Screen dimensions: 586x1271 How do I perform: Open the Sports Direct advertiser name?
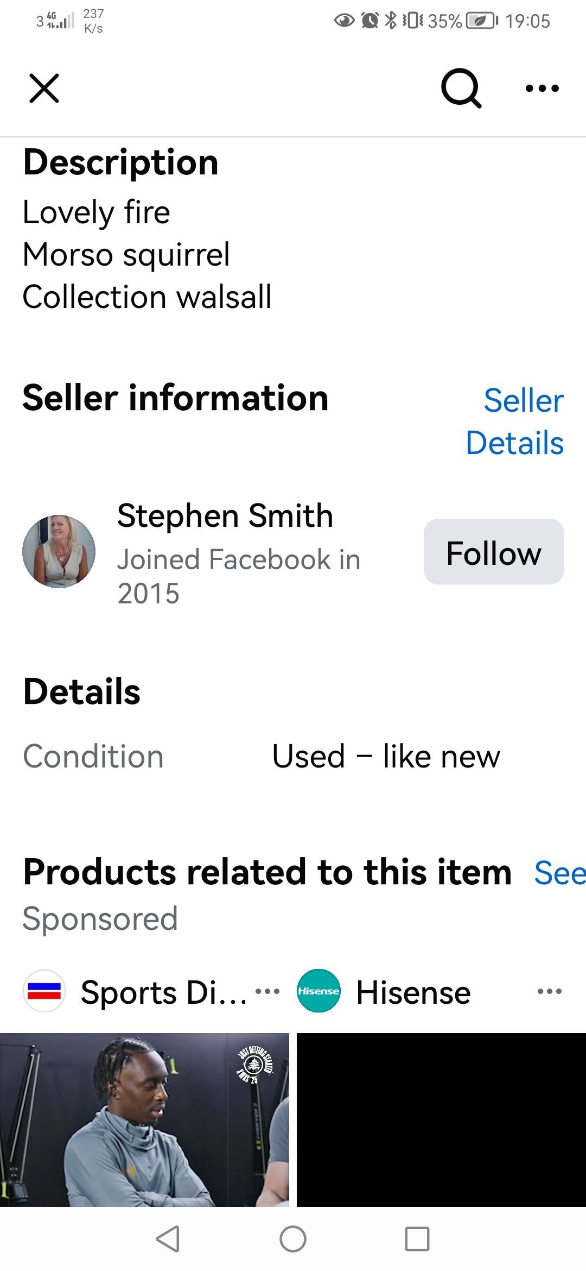pyautogui.click(x=164, y=992)
